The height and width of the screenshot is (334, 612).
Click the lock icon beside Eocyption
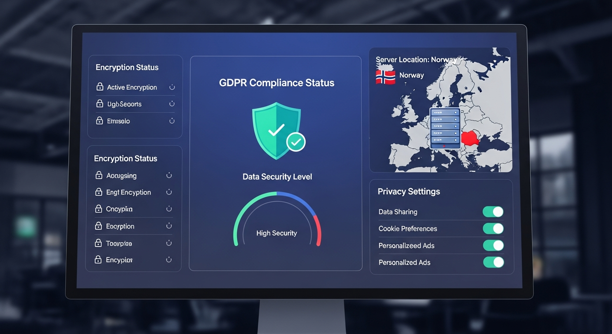(99, 226)
